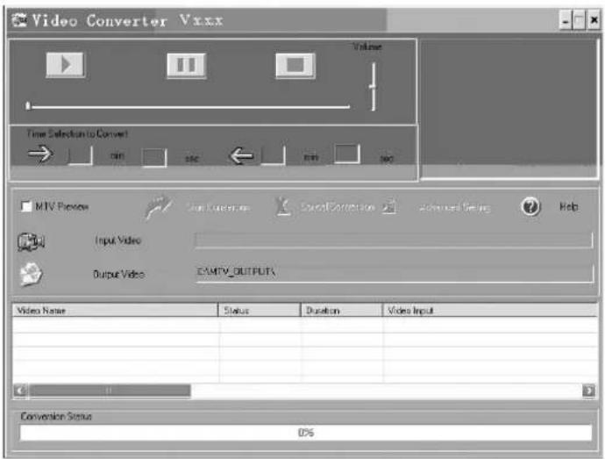Open Advanced Setting via its icon
Screen dimensions: 605x459
point(389,206)
